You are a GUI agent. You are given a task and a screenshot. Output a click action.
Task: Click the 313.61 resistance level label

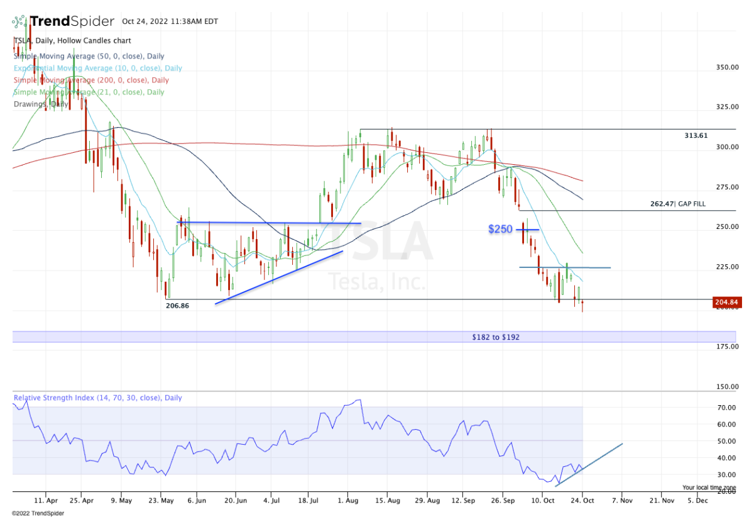(697, 135)
